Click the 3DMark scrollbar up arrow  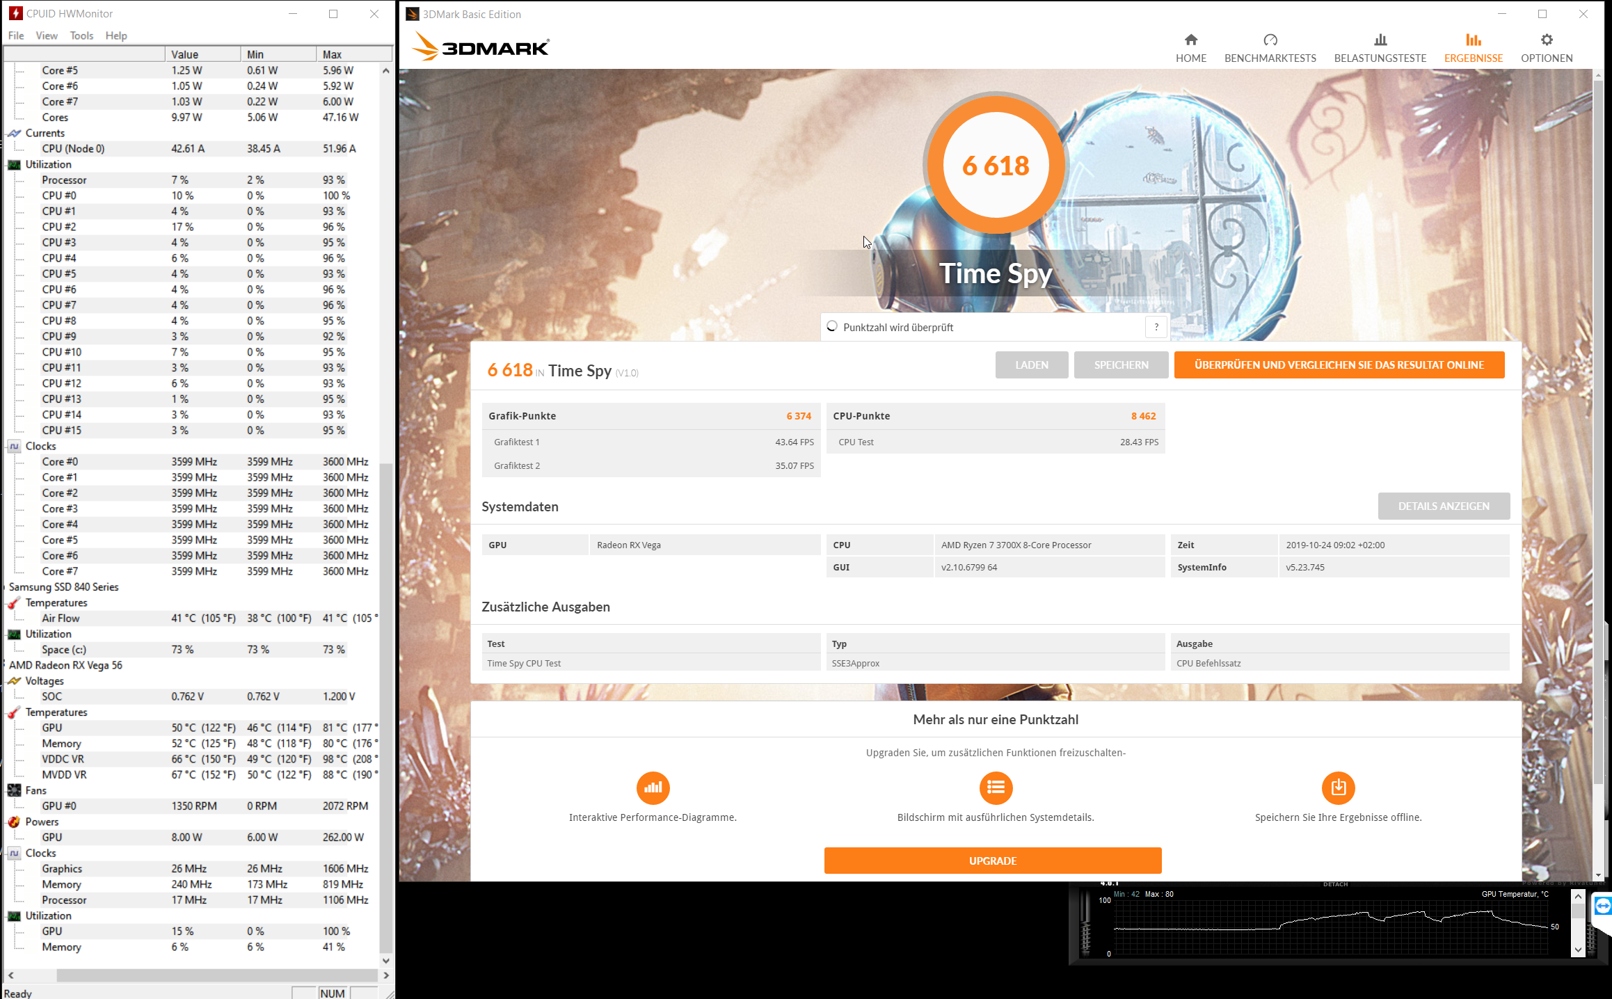[x=1598, y=74]
